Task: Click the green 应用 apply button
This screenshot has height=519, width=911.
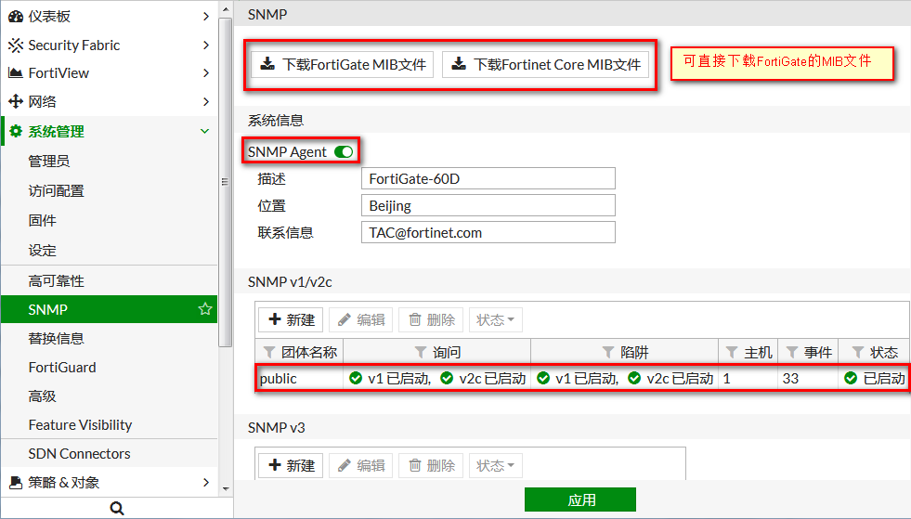Action: tap(580, 500)
